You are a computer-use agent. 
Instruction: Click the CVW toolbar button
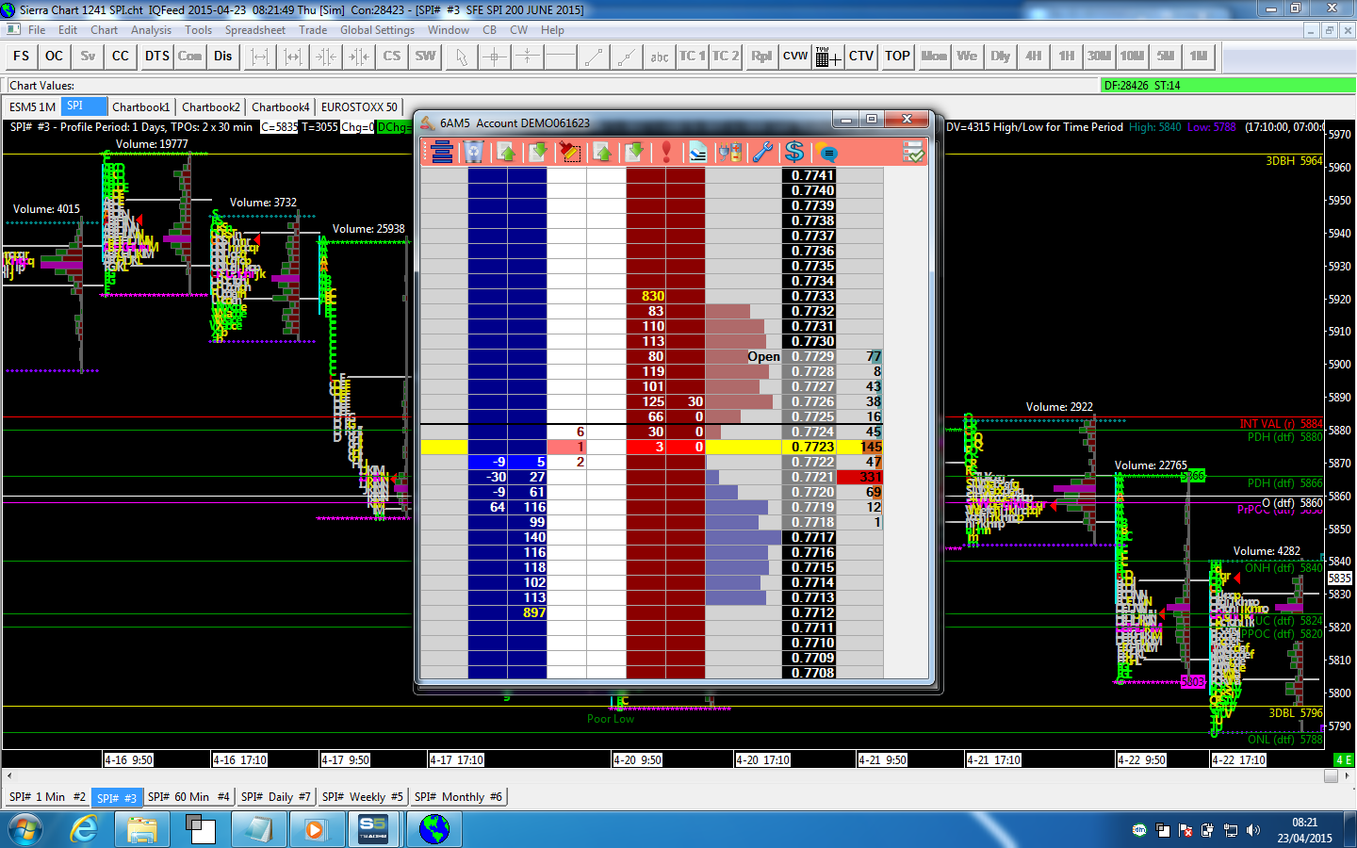pyautogui.click(x=795, y=57)
